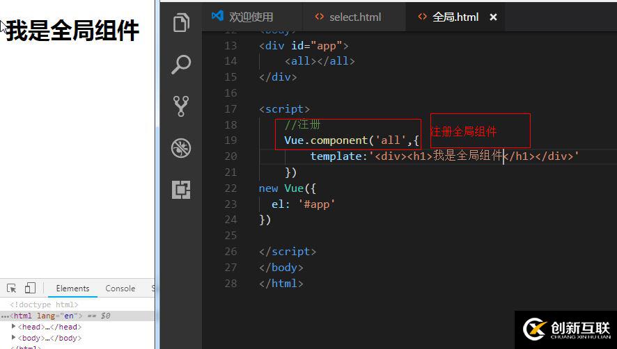Open the Extensions view
The width and height of the screenshot is (617, 349).
point(181,190)
